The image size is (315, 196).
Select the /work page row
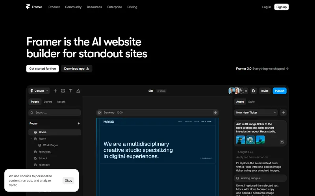(x=55, y=139)
